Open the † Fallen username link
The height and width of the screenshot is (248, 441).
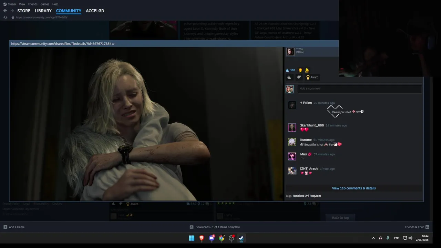(x=306, y=103)
